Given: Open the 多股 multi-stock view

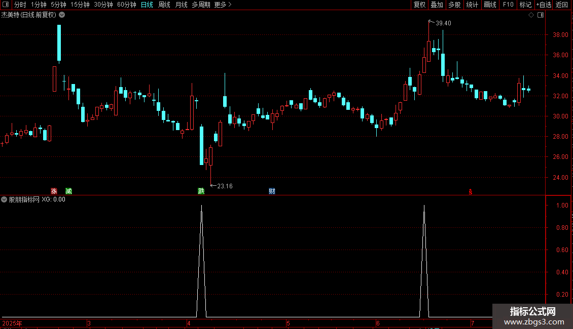Looking at the screenshot, I should click(x=455, y=5).
